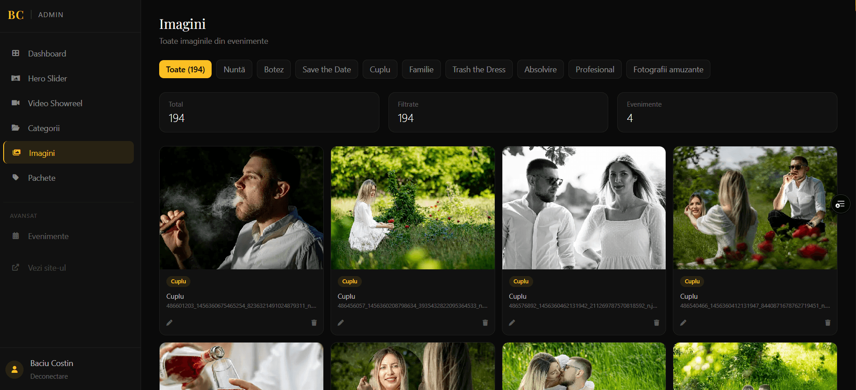Delete the image with filename starting 486456057
The width and height of the screenshot is (856, 390).
(x=485, y=323)
